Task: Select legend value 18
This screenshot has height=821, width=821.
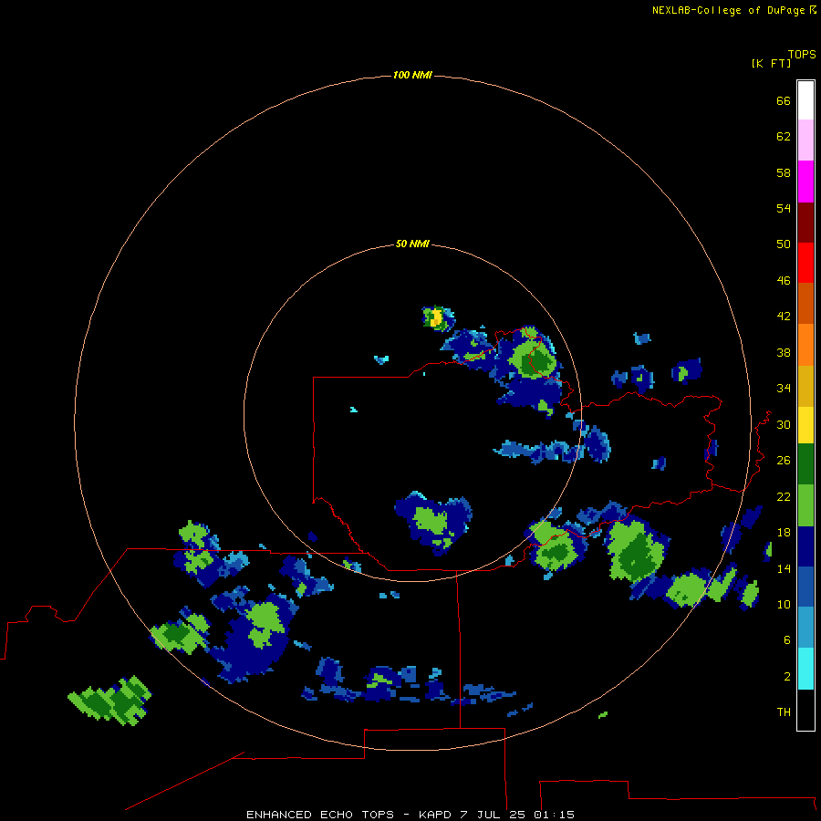Action: coord(784,533)
